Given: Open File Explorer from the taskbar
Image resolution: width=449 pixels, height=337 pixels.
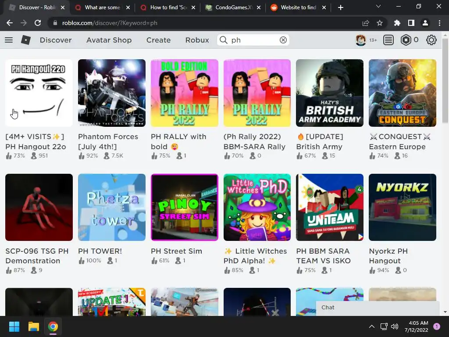Looking at the screenshot, I should point(33,326).
